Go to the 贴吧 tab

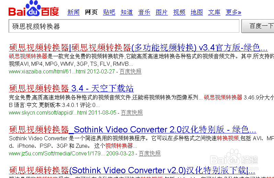[x=109, y=12]
